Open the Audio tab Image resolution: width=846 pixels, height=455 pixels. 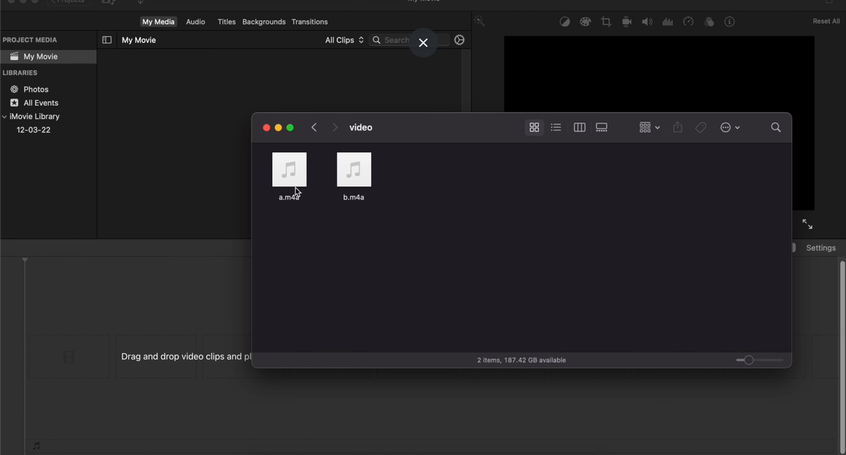(x=195, y=22)
